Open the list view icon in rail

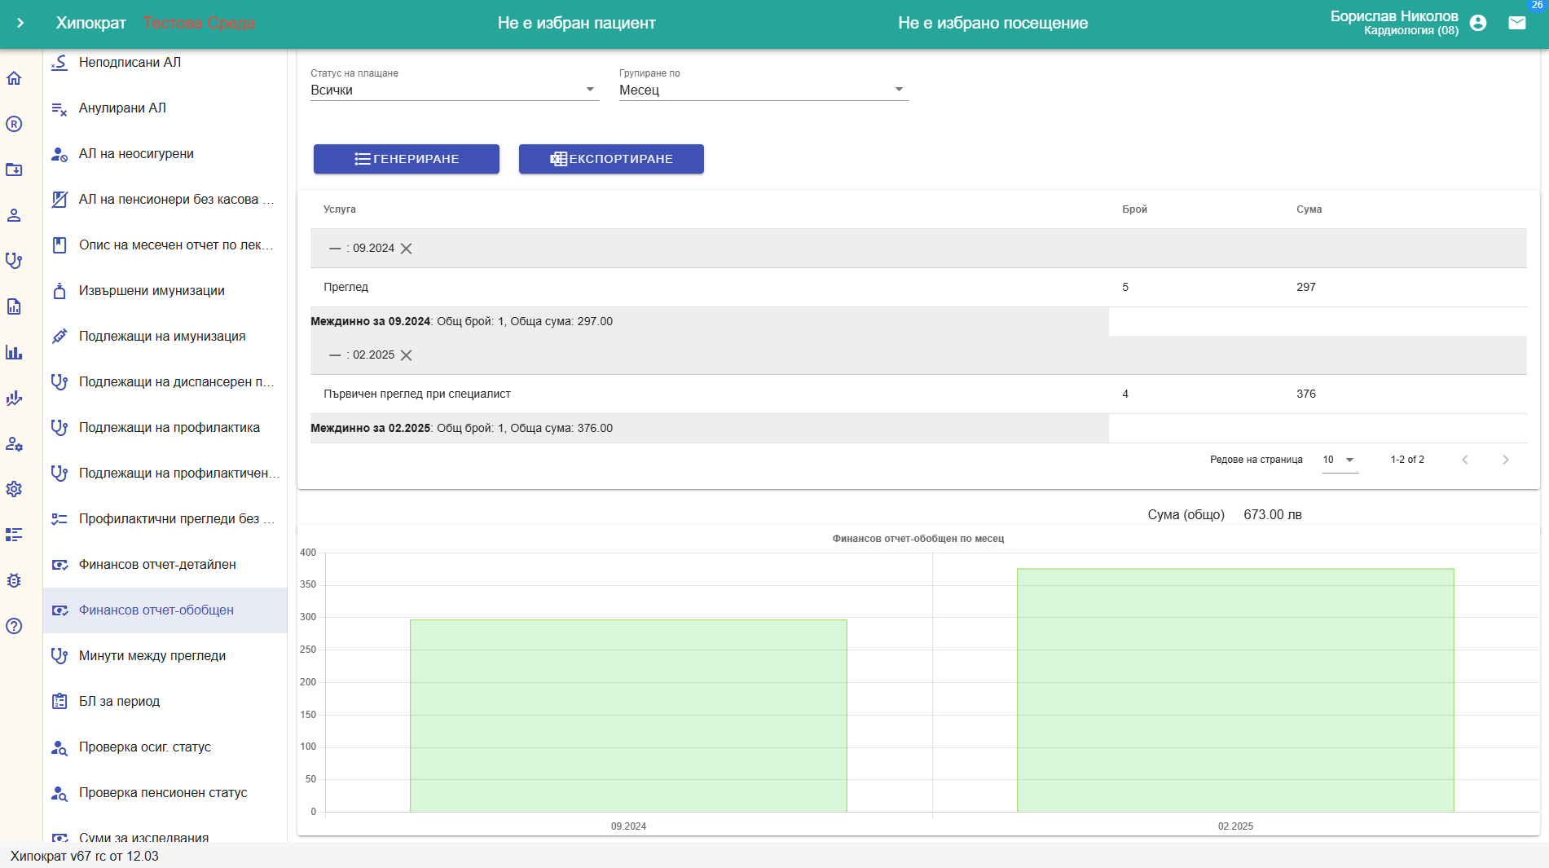[x=14, y=535]
